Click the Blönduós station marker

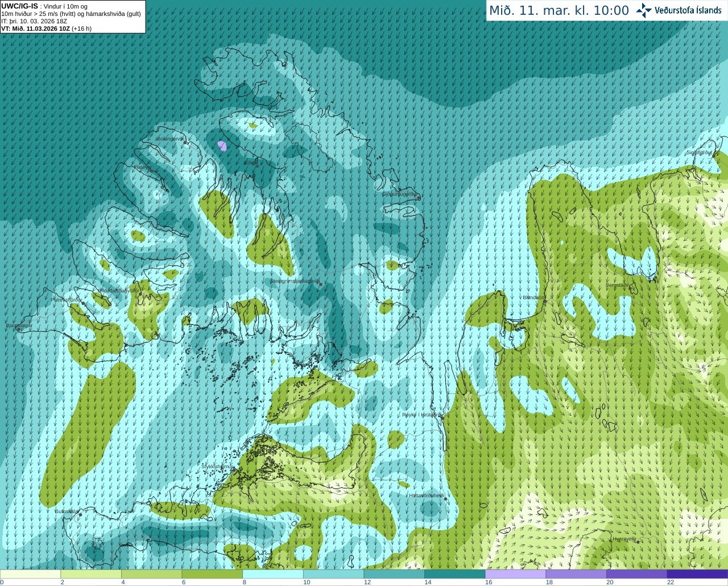(545, 301)
